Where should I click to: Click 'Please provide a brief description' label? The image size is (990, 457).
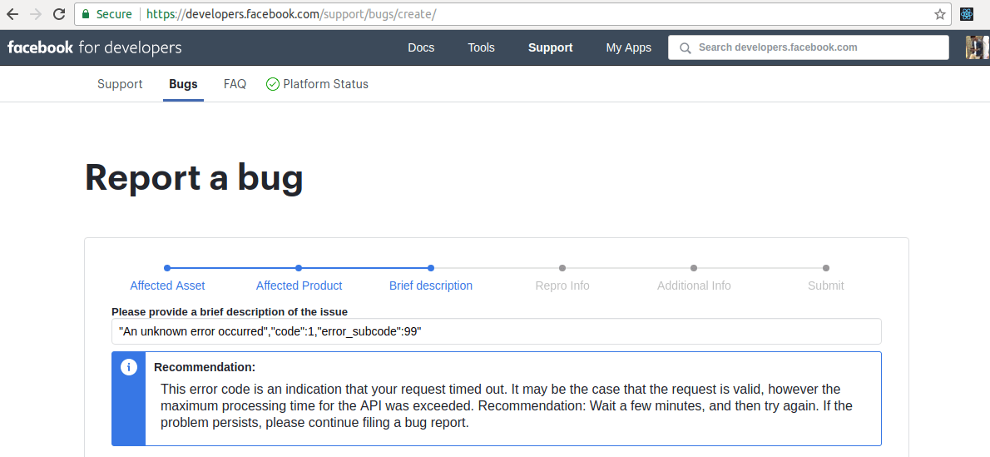point(229,311)
